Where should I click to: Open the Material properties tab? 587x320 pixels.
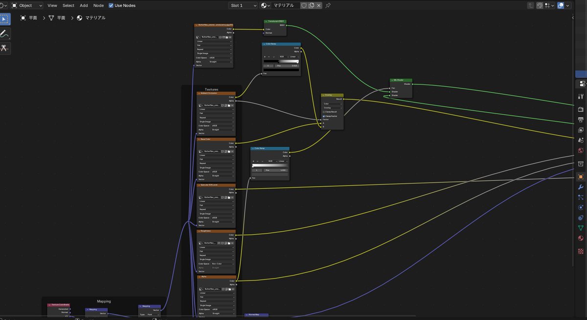tap(581, 239)
